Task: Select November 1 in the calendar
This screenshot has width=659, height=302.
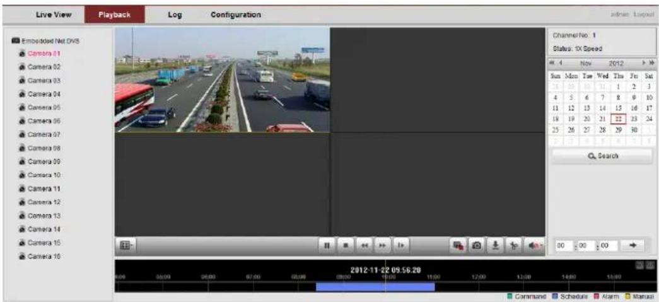Action: (x=618, y=86)
